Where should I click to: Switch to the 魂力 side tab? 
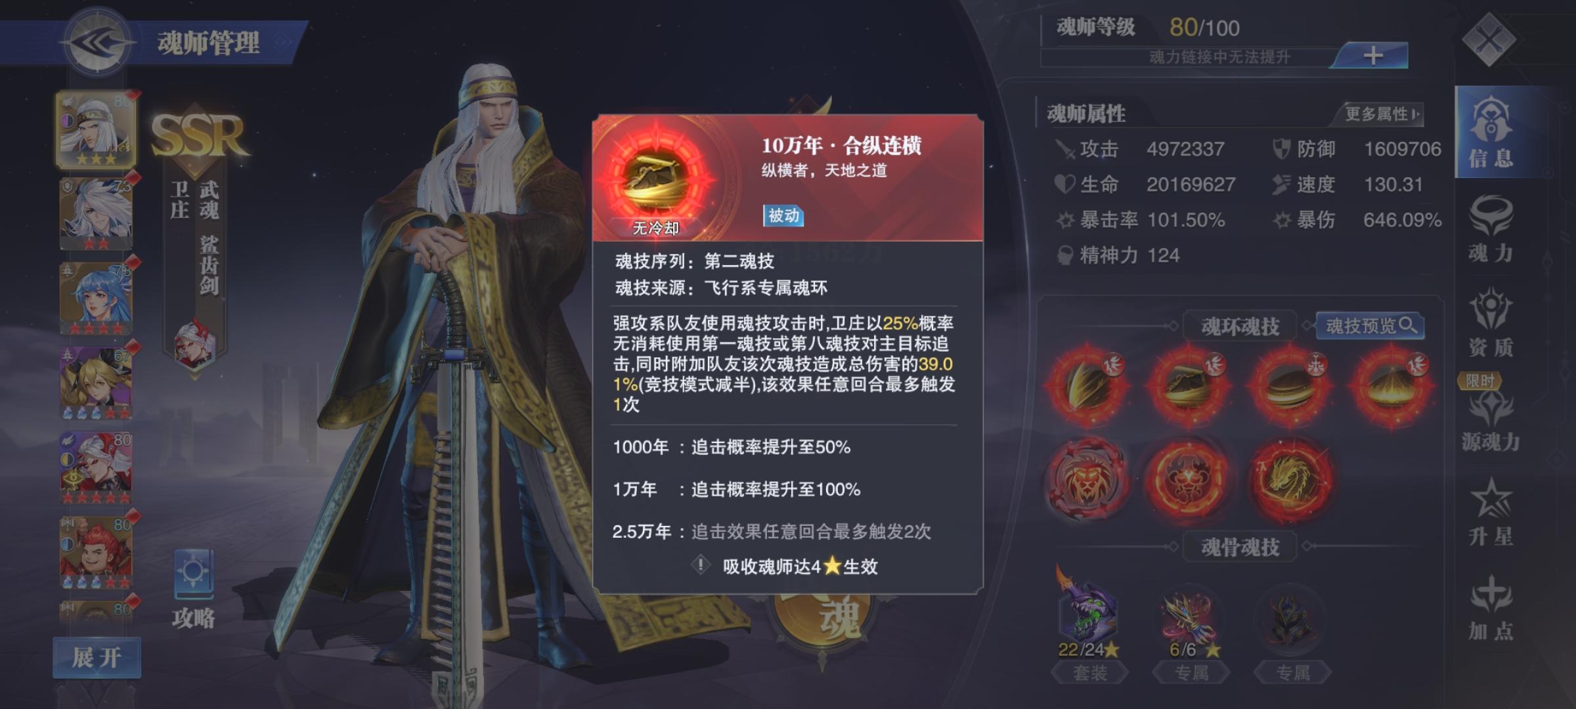[x=1491, y=230]
